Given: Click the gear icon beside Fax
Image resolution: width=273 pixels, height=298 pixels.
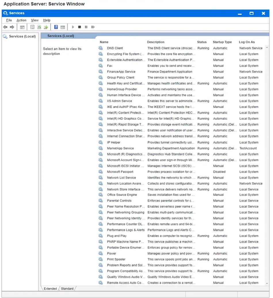Looking at the screenshot, I should 100,66.
